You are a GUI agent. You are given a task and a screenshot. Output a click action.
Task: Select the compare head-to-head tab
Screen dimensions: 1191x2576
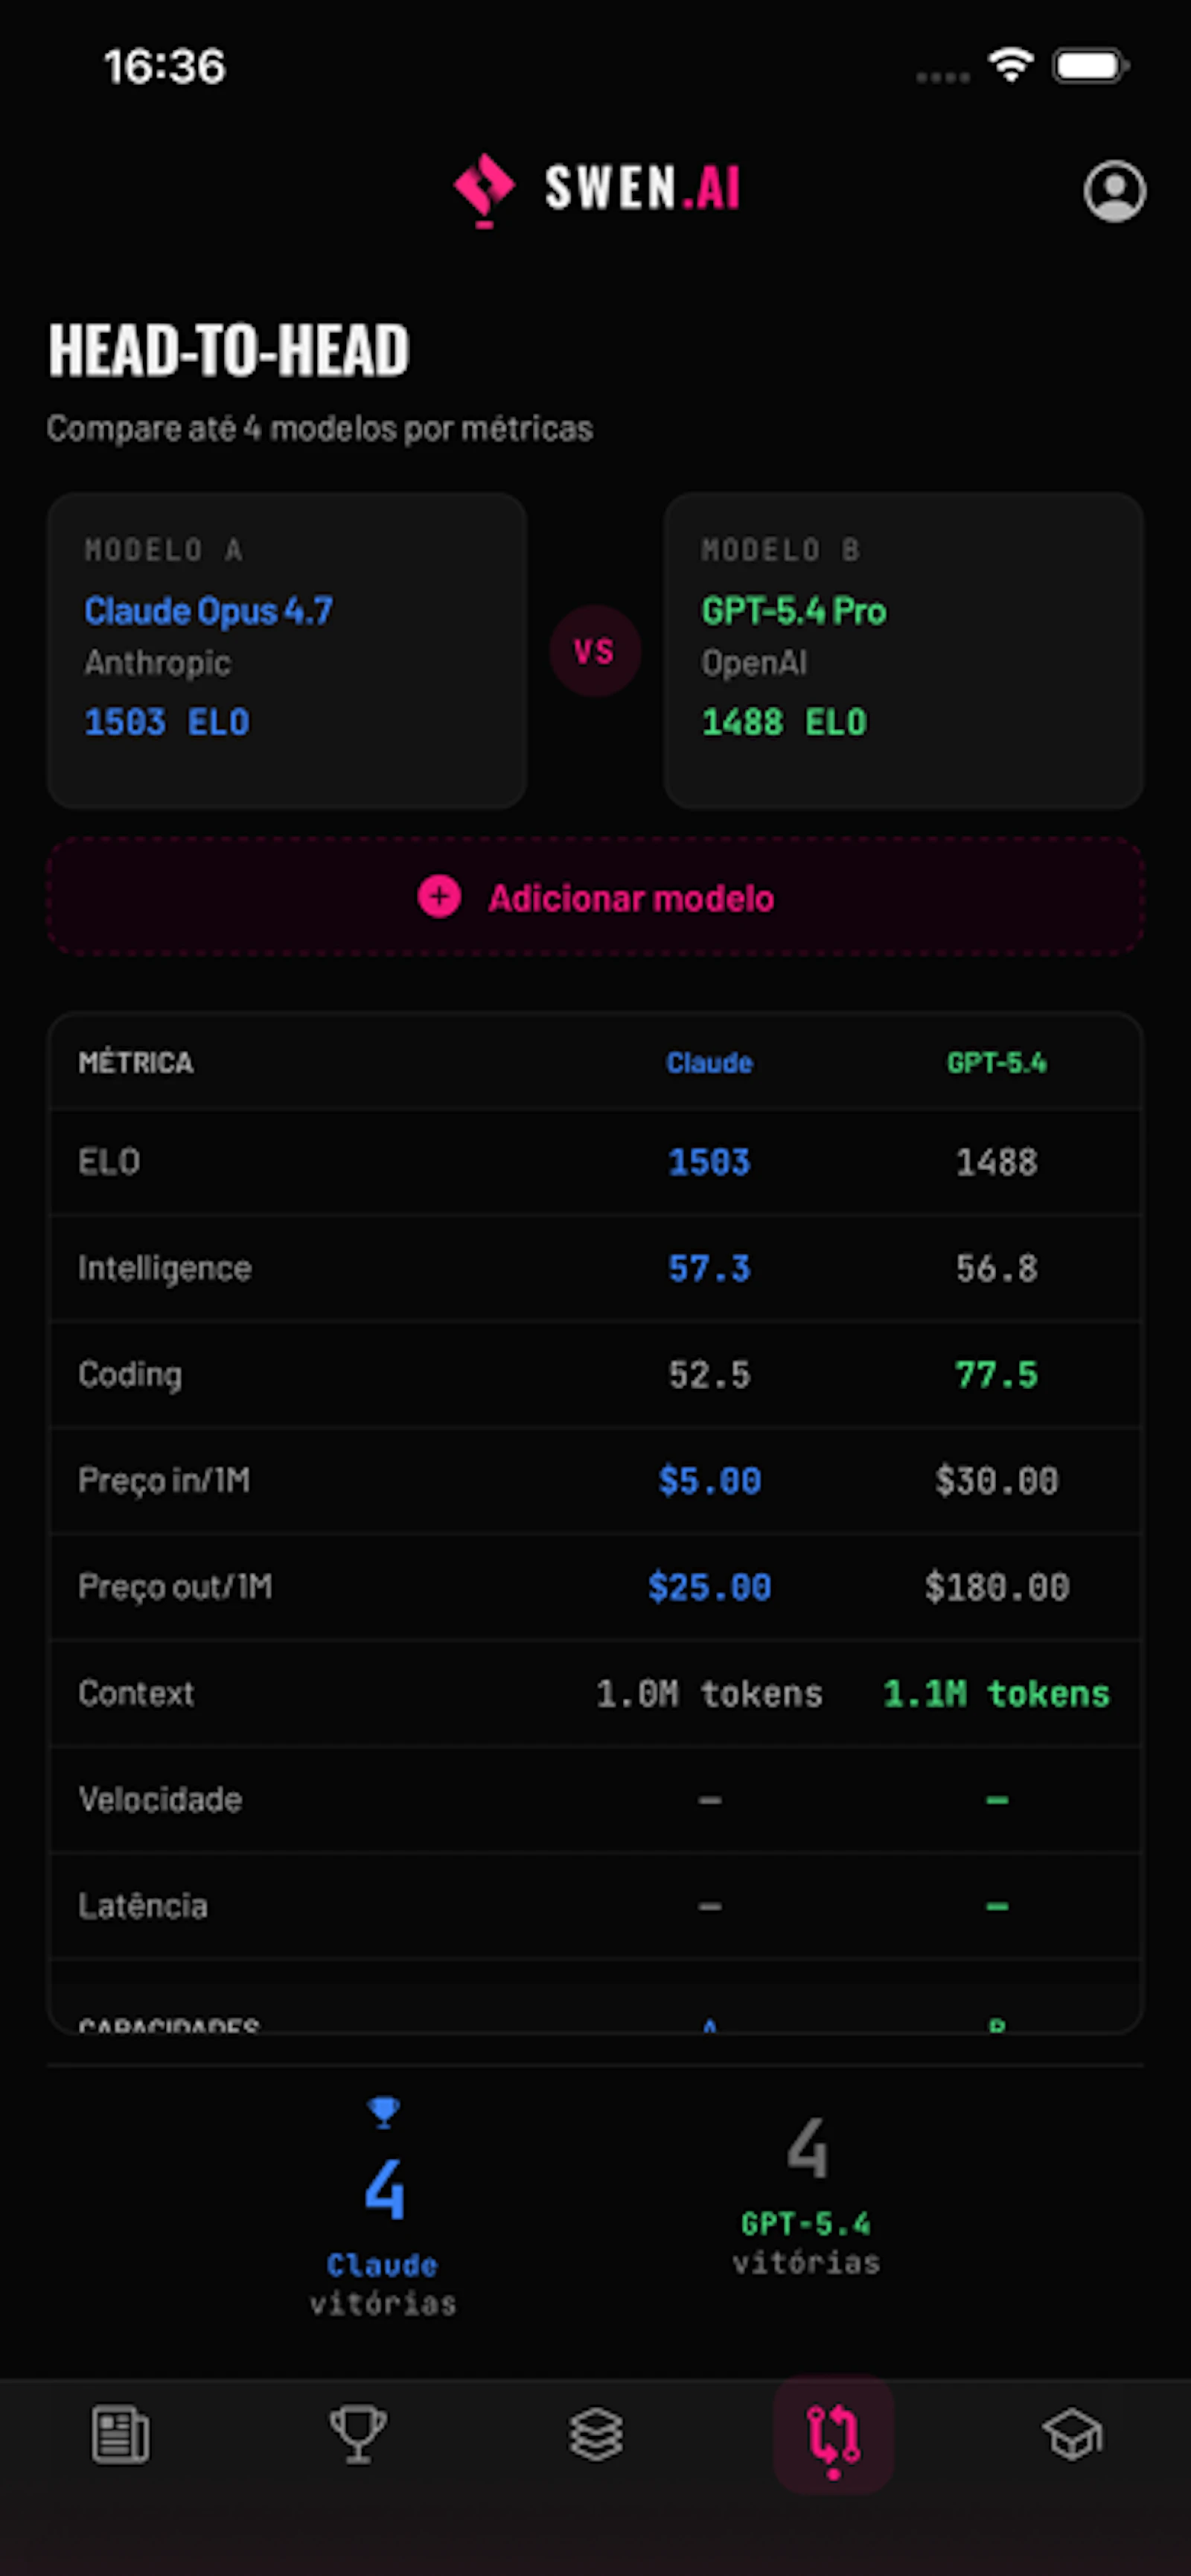[x=833, y=2435]
